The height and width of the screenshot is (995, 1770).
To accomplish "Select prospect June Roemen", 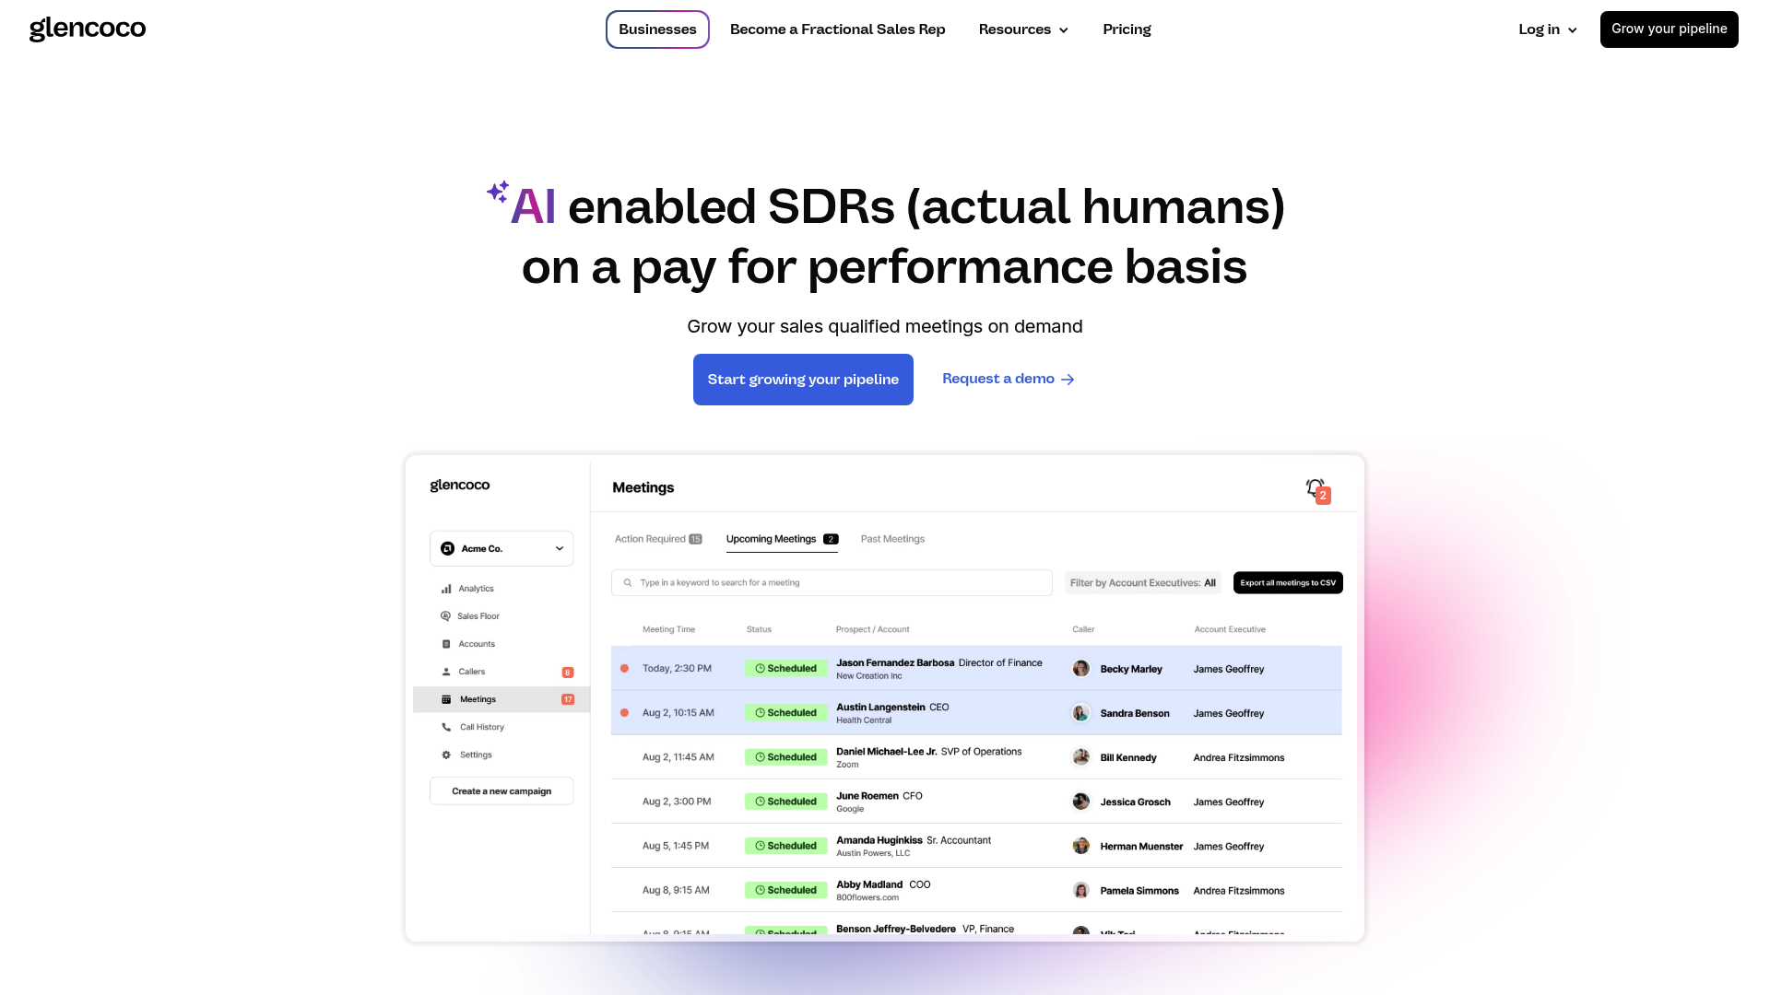I will coord(867,795).
